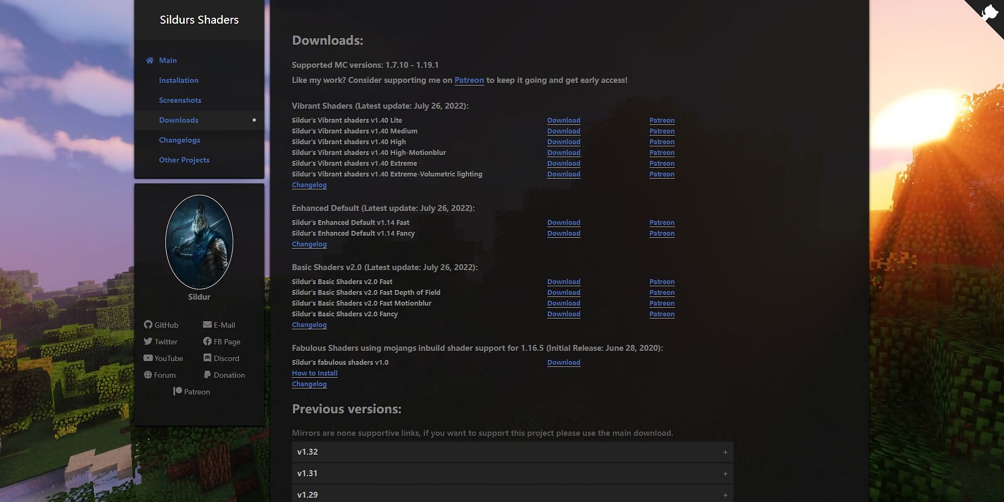Download Vibrant shaders v1.40 High
Image resolution: width=1004 pixels, height=502 pixels.
click(x=563, y=142)
